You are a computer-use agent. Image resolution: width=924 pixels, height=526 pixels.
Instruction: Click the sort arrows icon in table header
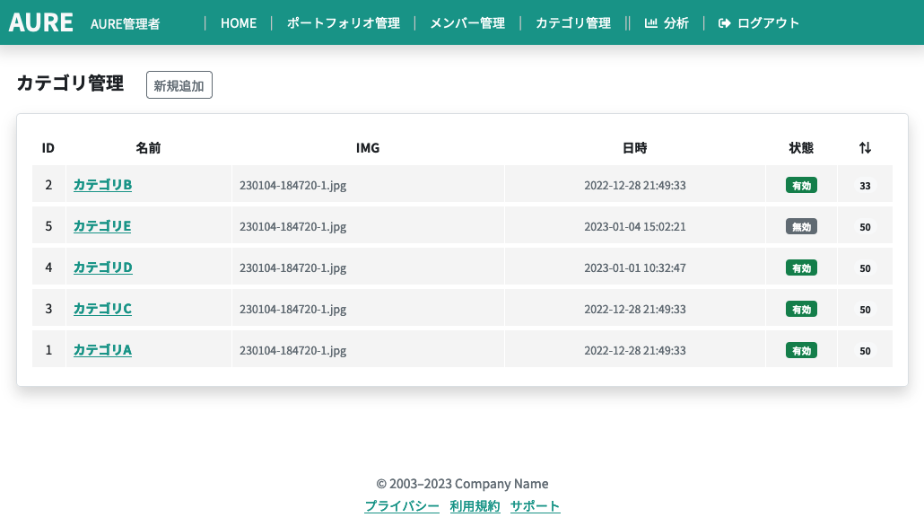[x=864, y=147]
